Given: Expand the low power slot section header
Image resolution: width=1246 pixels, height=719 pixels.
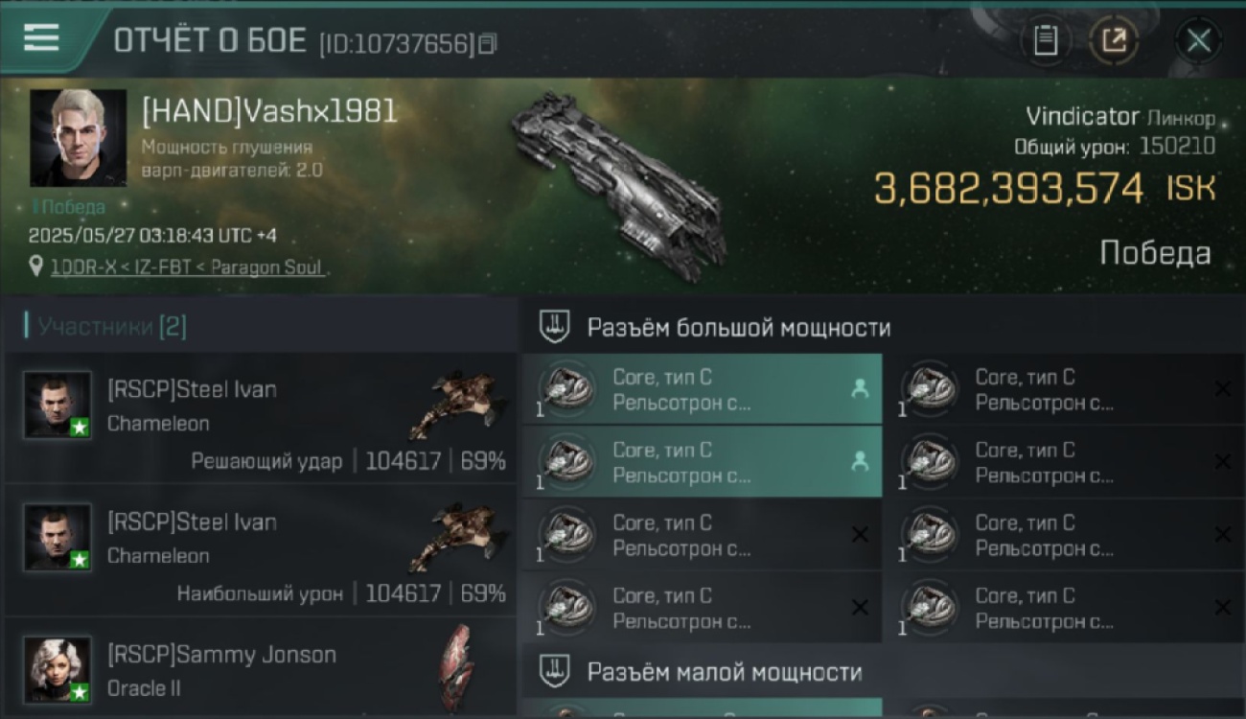Looking at the screenshot, I should (884, 671).
